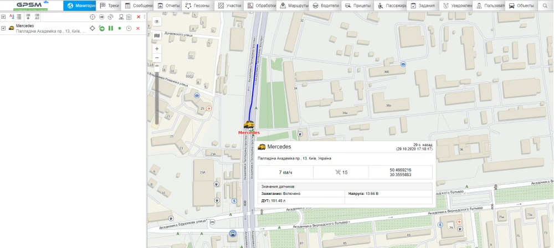Open the Маршруты tab
Screen dimensions: 554x248
[292, 6]
